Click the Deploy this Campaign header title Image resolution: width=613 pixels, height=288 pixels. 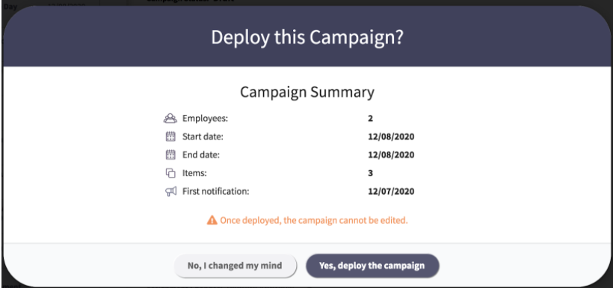[307, 38]
